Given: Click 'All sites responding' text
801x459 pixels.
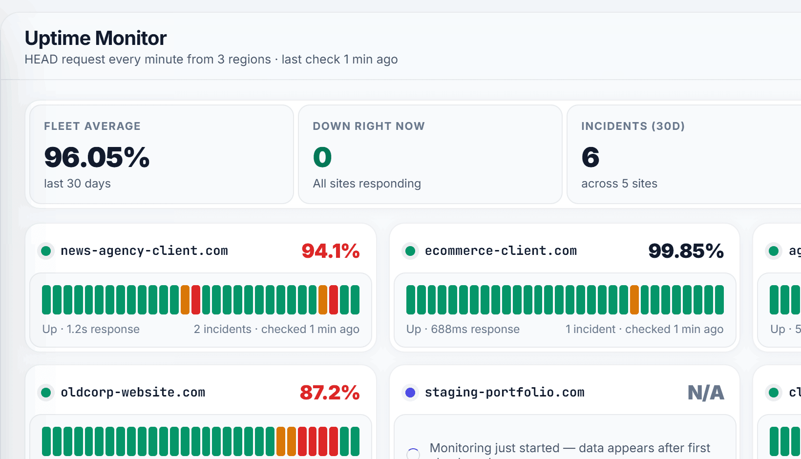Looking at the screenshot, I should tap(367, 184).
